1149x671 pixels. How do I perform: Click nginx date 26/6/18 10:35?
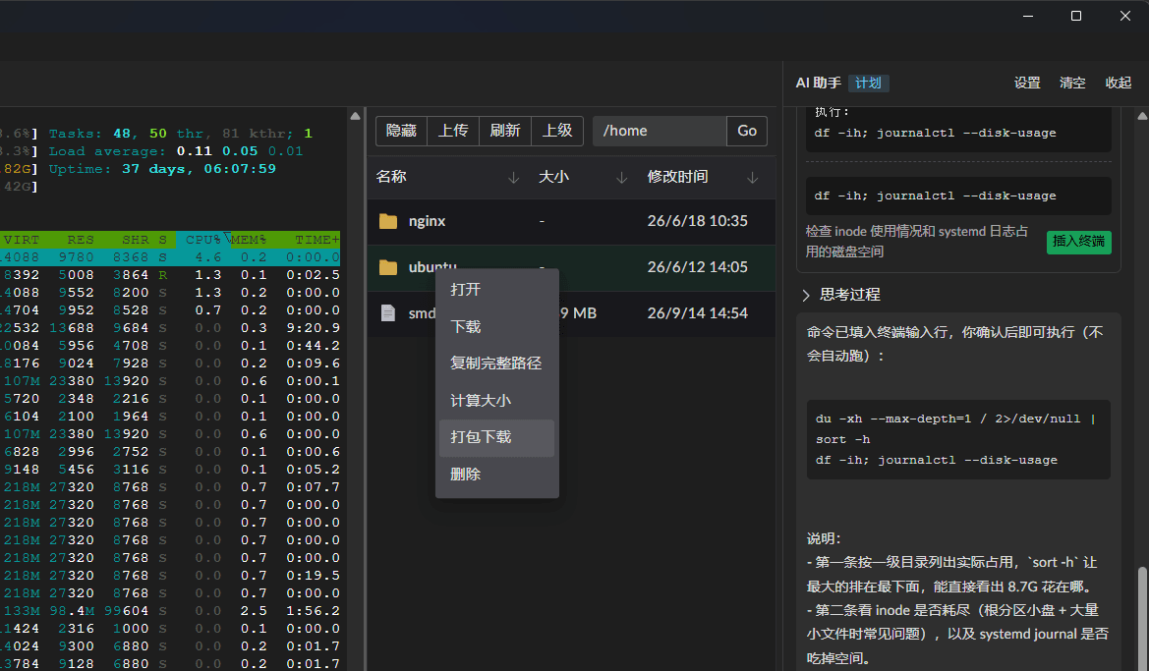[x=698, y=221]
